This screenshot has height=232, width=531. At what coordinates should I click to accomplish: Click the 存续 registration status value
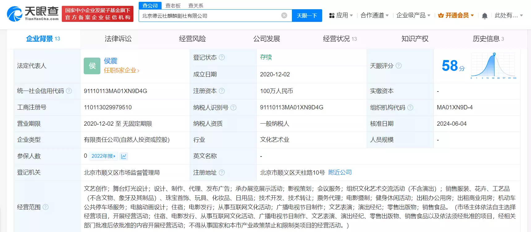point(266,57)
